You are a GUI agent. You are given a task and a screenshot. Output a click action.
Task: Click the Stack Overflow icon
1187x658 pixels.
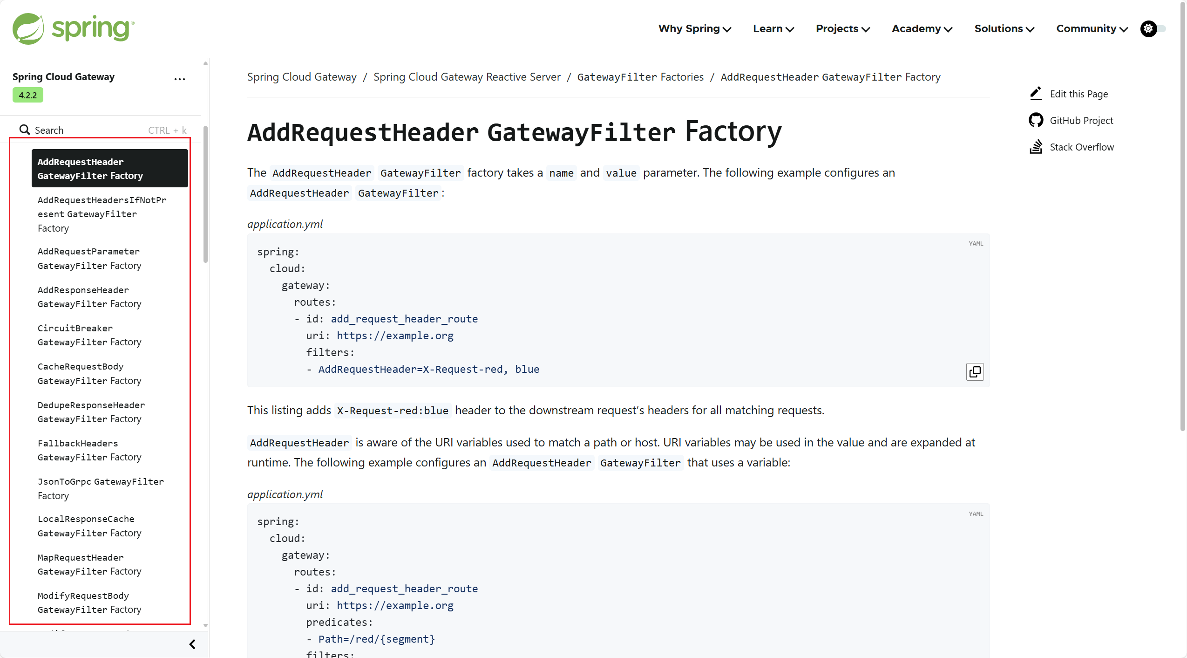click(1035, 147)
